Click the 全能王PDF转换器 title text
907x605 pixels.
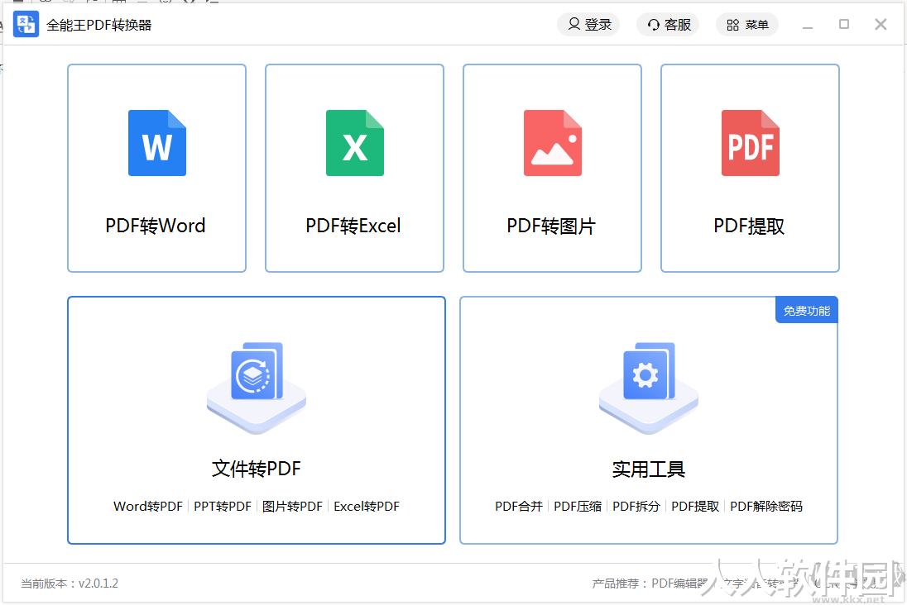99,25
